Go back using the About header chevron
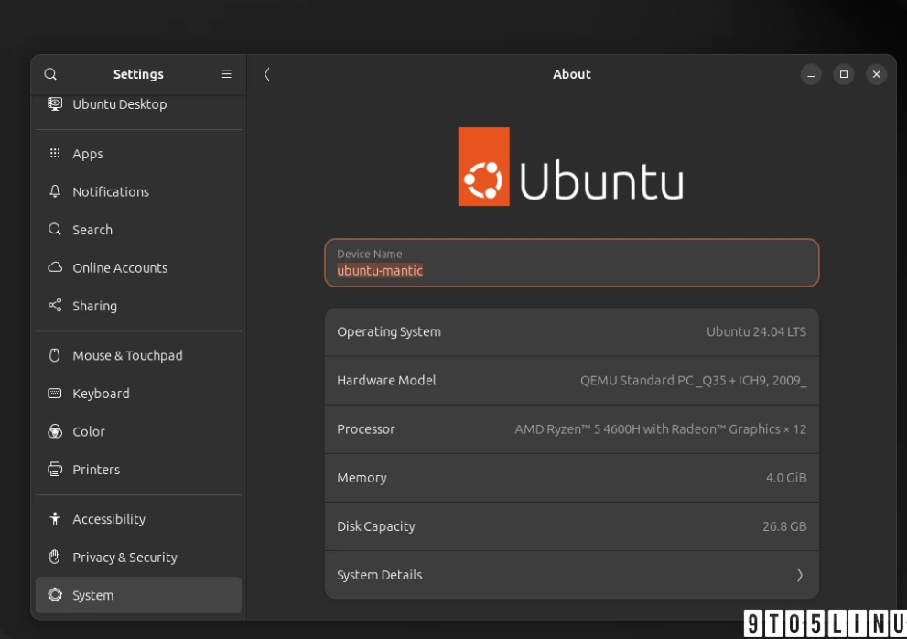The height and width of the screenshot is (639, 907). pyautogui.click(x=266, y=74)
